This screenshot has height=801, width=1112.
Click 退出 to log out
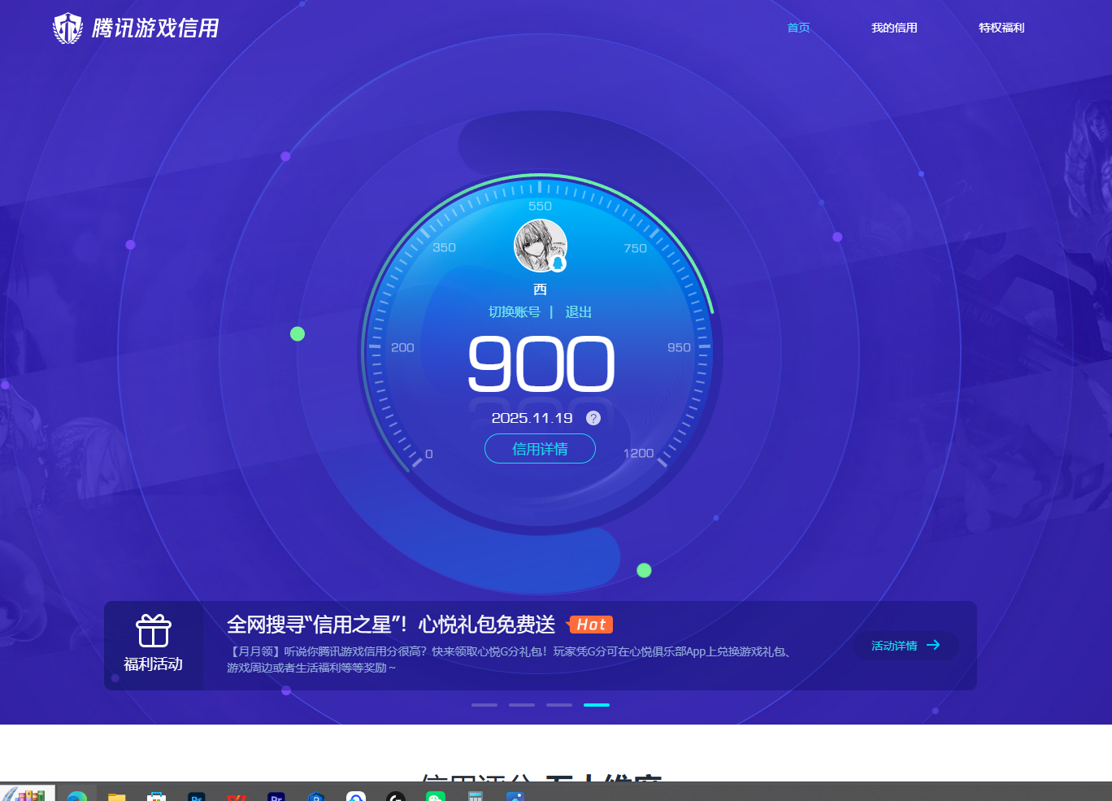578,311
